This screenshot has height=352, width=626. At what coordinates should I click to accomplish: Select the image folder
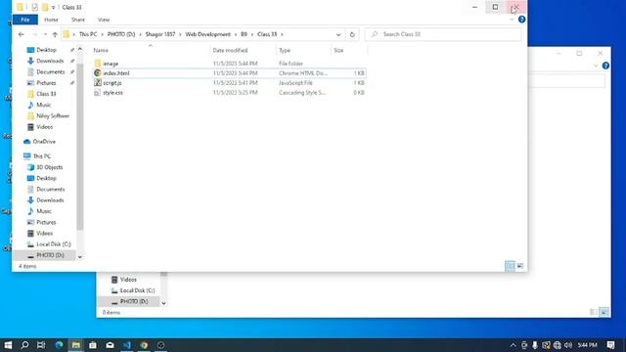point(111,64)
